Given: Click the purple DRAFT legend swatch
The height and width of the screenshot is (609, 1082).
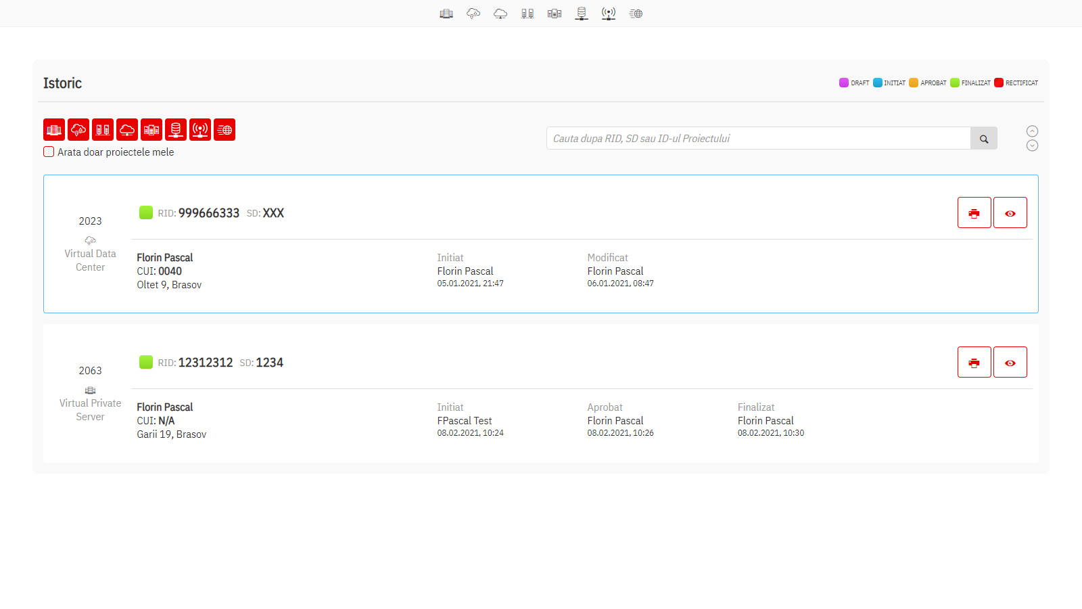Looking at the screenshot, I should coord(843,83).
